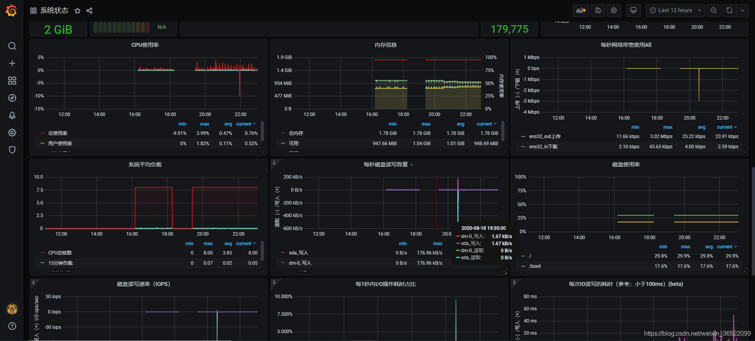Toggle the ens32_in下载 series
Viewport: 755px width, 341px height.
(543, 147)
